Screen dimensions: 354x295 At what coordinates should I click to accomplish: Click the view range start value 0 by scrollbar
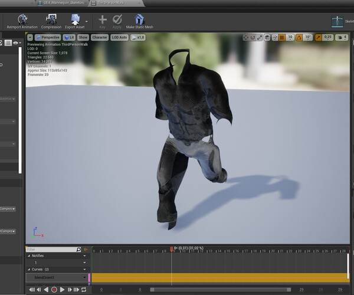pos(140,290)
